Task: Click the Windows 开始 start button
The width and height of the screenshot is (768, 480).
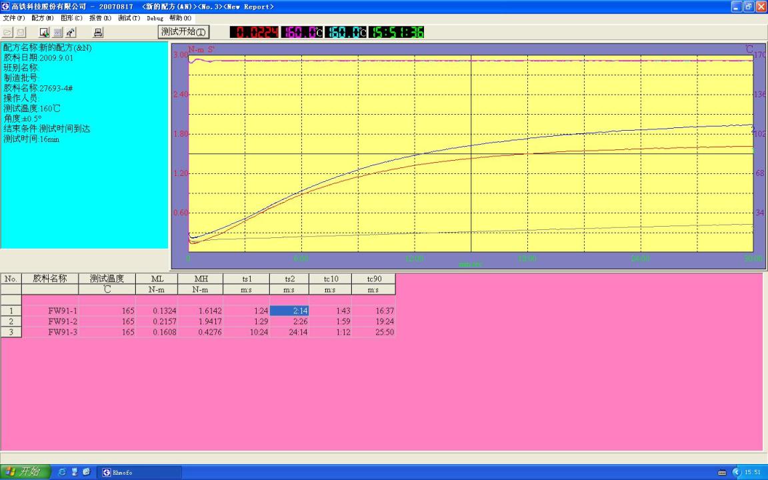Action: click(x=25, y=472)
